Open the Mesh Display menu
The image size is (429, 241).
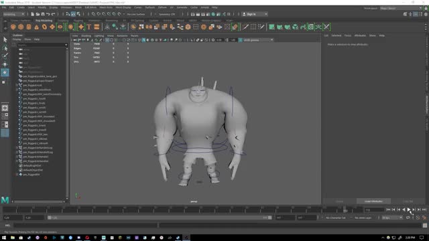tap(123, 7)
